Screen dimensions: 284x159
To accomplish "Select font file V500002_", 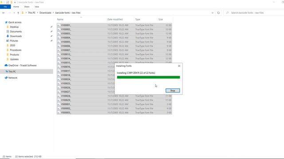I will pyautogui.click(x=114, y=108).
